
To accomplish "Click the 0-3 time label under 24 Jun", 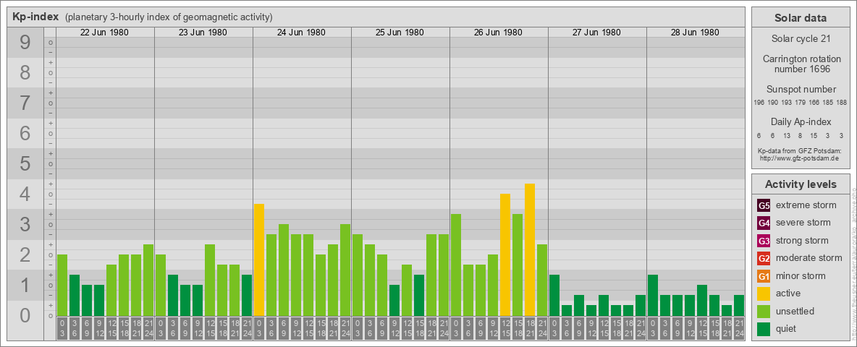I will 259,329.
